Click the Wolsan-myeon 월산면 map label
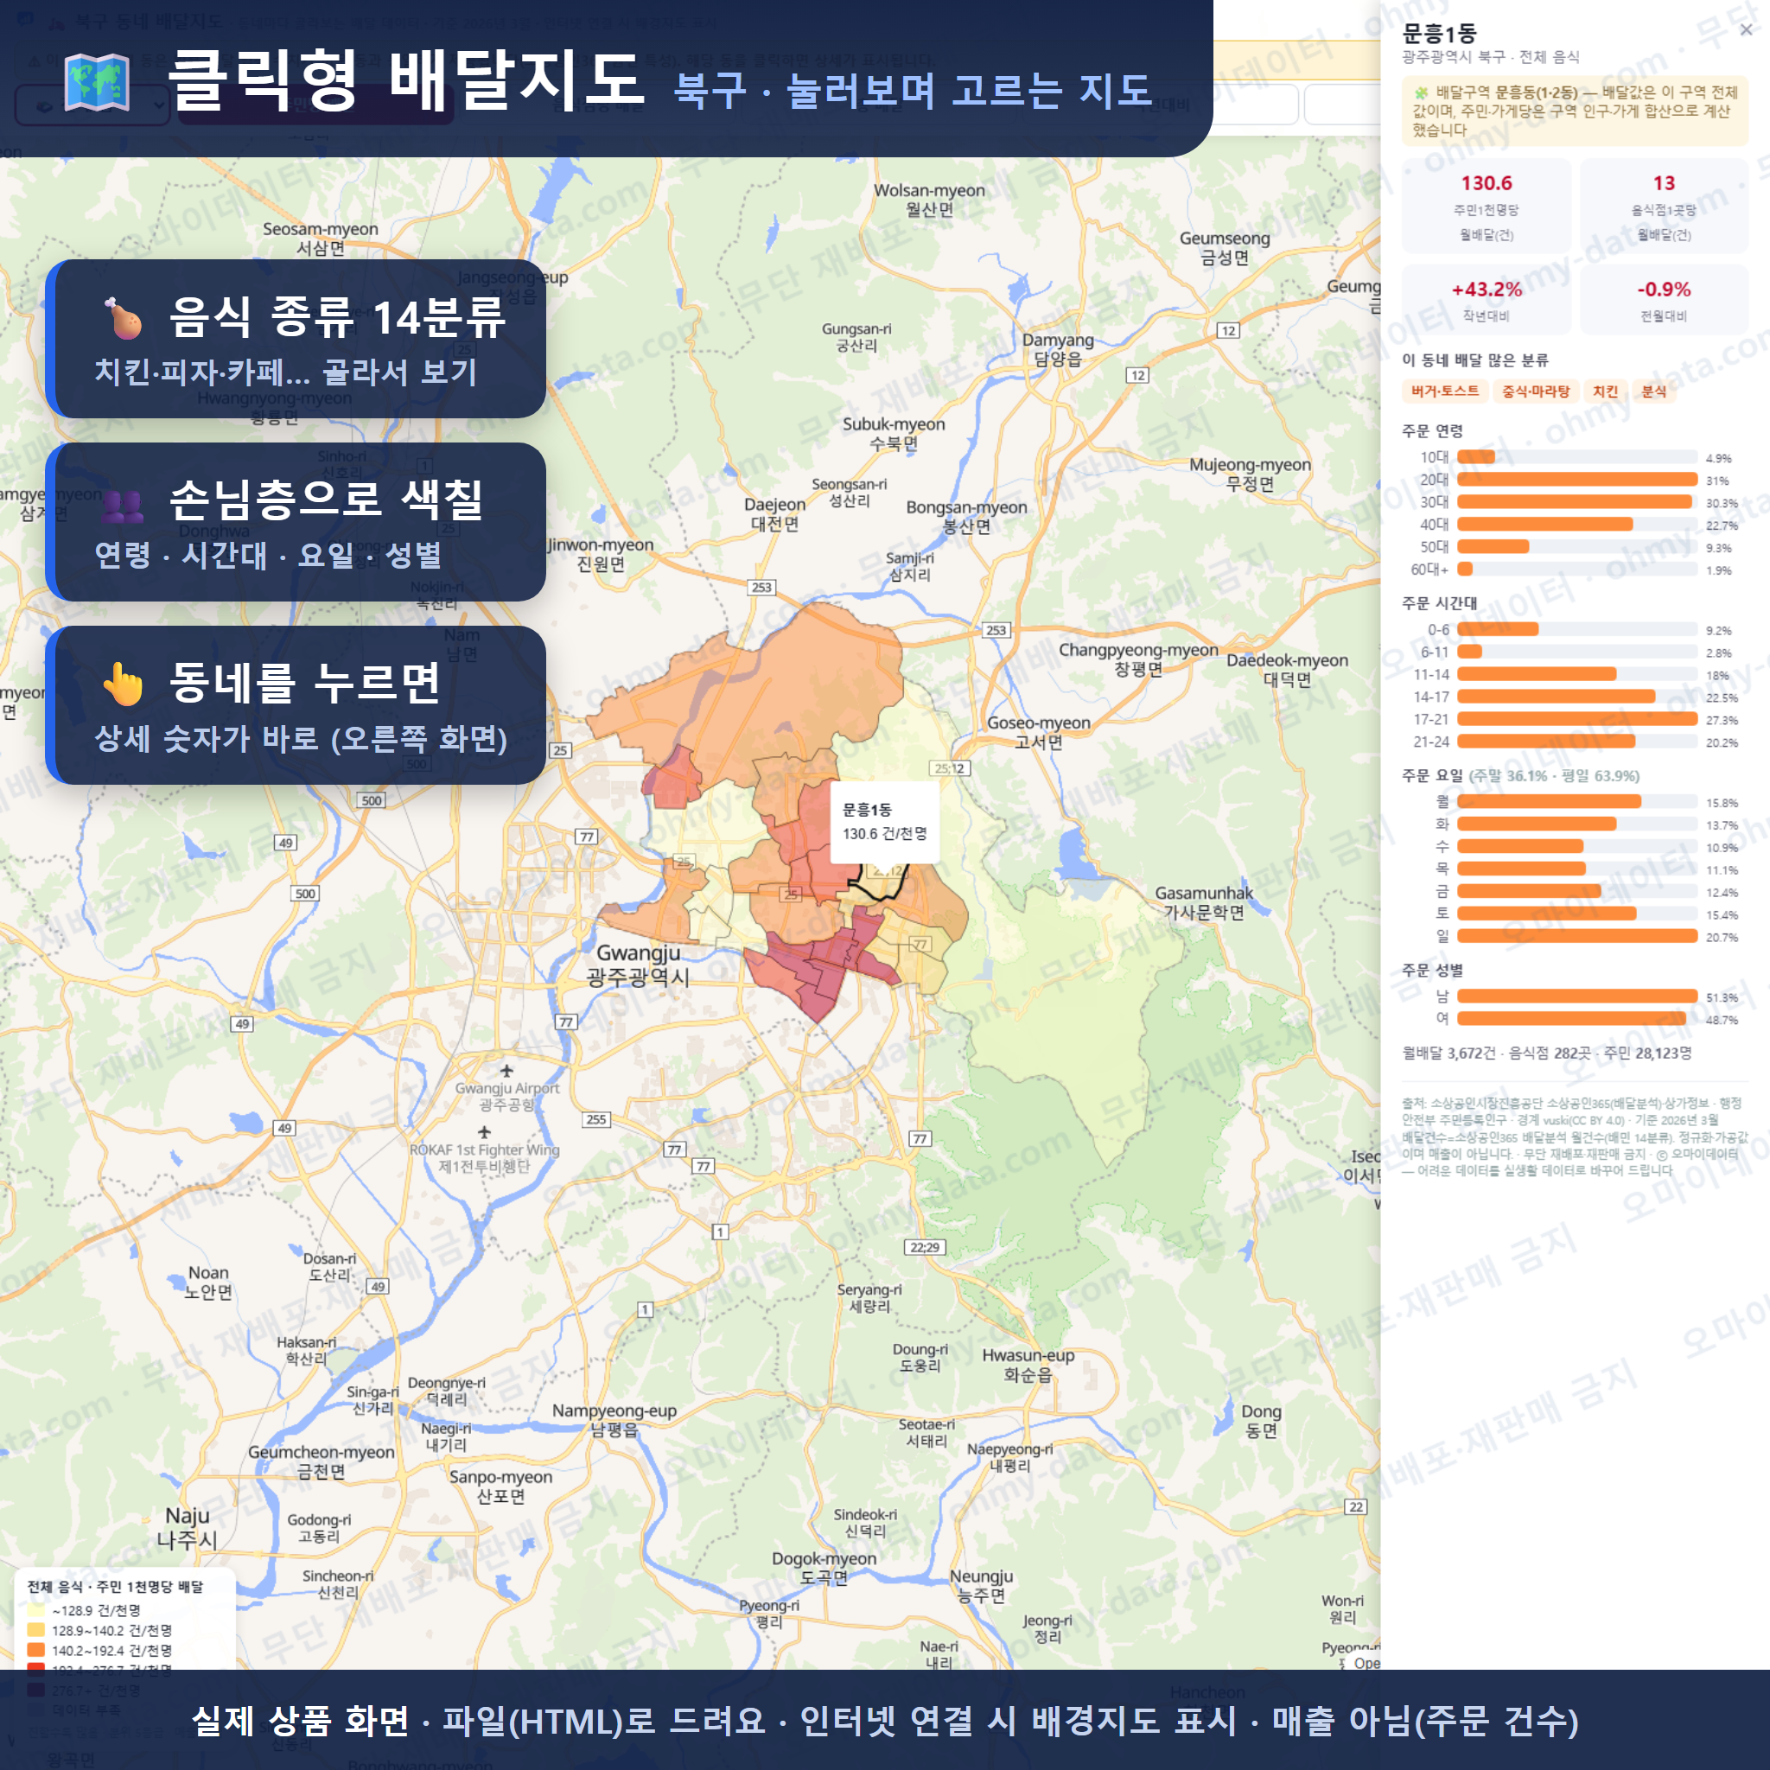 pyautogui.click(x=929, y=200)
